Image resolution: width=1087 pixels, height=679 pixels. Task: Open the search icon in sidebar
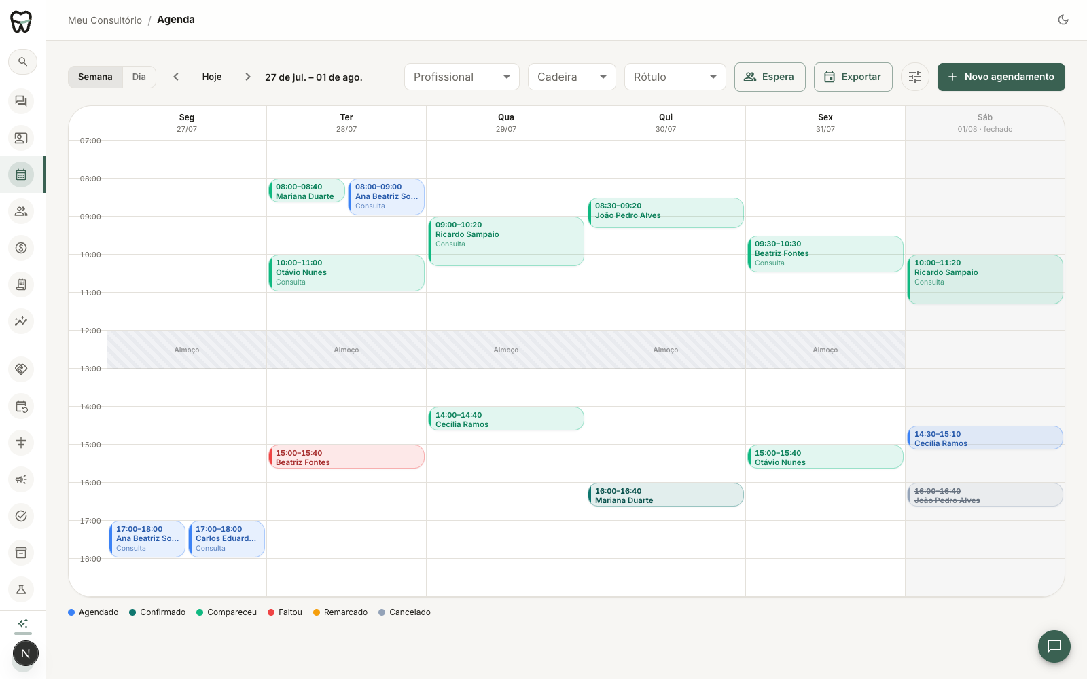click(22, 62)
